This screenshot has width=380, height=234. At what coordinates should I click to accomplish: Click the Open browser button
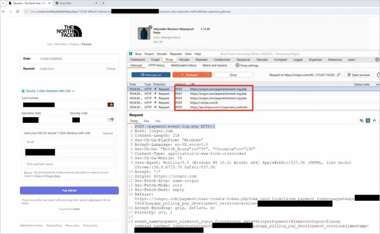[x=361, y=75]
